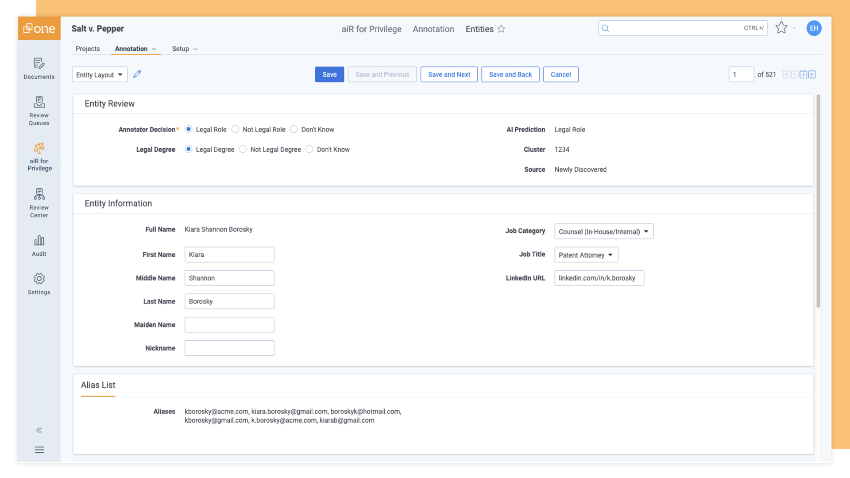
Task: Switch to the Projects tab
Action: click(x=88, y=49)
